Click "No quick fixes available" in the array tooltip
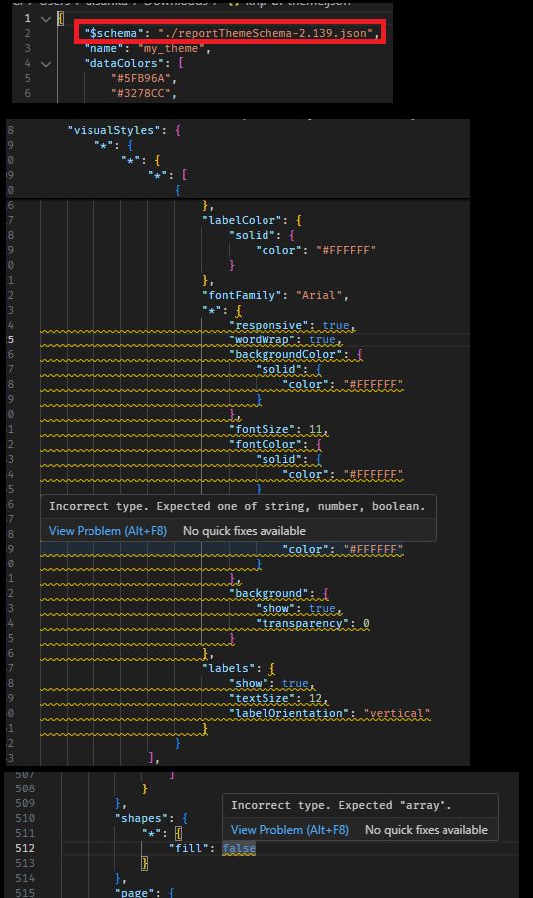The width and height of the screenshot is (533, 898). pyautogui.click(x=427, y=830)
